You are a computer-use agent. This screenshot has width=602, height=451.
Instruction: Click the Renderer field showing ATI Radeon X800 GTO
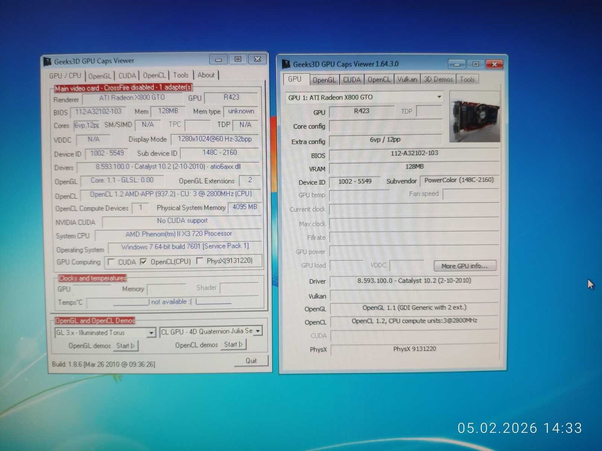(x=132, y=98)
